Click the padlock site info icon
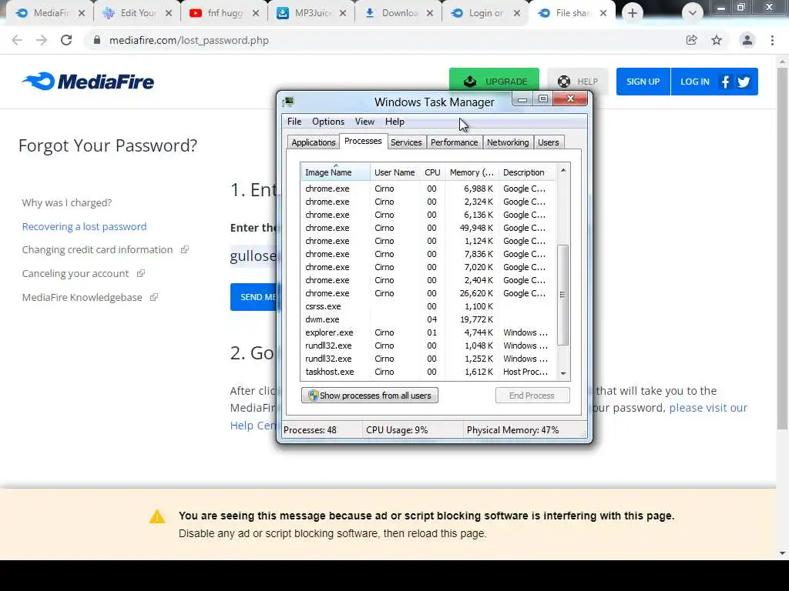The width and height of the screenshot is (789, 591). [97, 40]
